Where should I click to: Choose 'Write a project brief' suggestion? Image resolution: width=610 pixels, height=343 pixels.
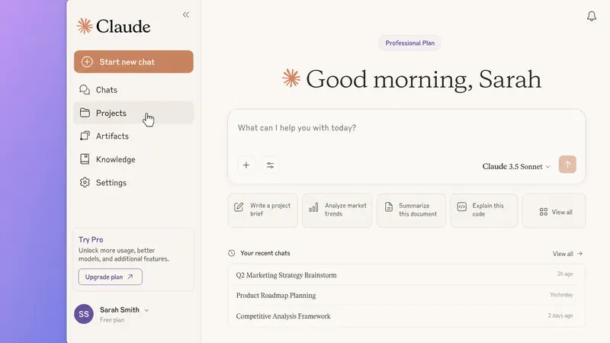[x=263, y=210]
